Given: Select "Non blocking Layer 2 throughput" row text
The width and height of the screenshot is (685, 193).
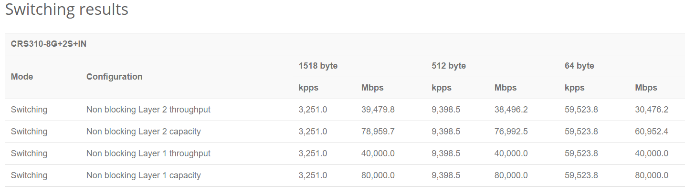Looking at the screenshot, I should [x=148, y=110].
